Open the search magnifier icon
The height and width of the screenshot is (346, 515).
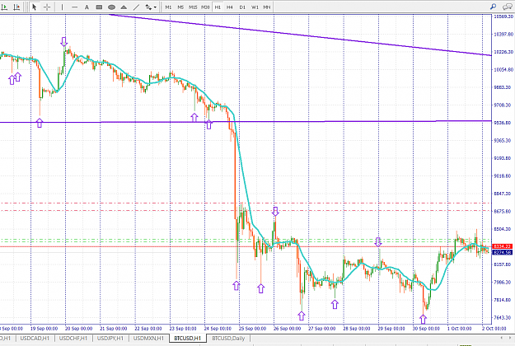493,7
